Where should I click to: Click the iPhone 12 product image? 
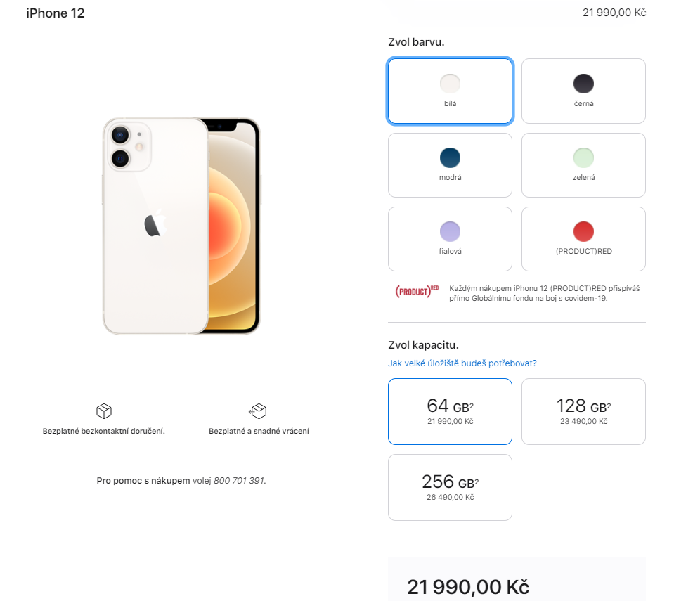(x=181, y=226)
